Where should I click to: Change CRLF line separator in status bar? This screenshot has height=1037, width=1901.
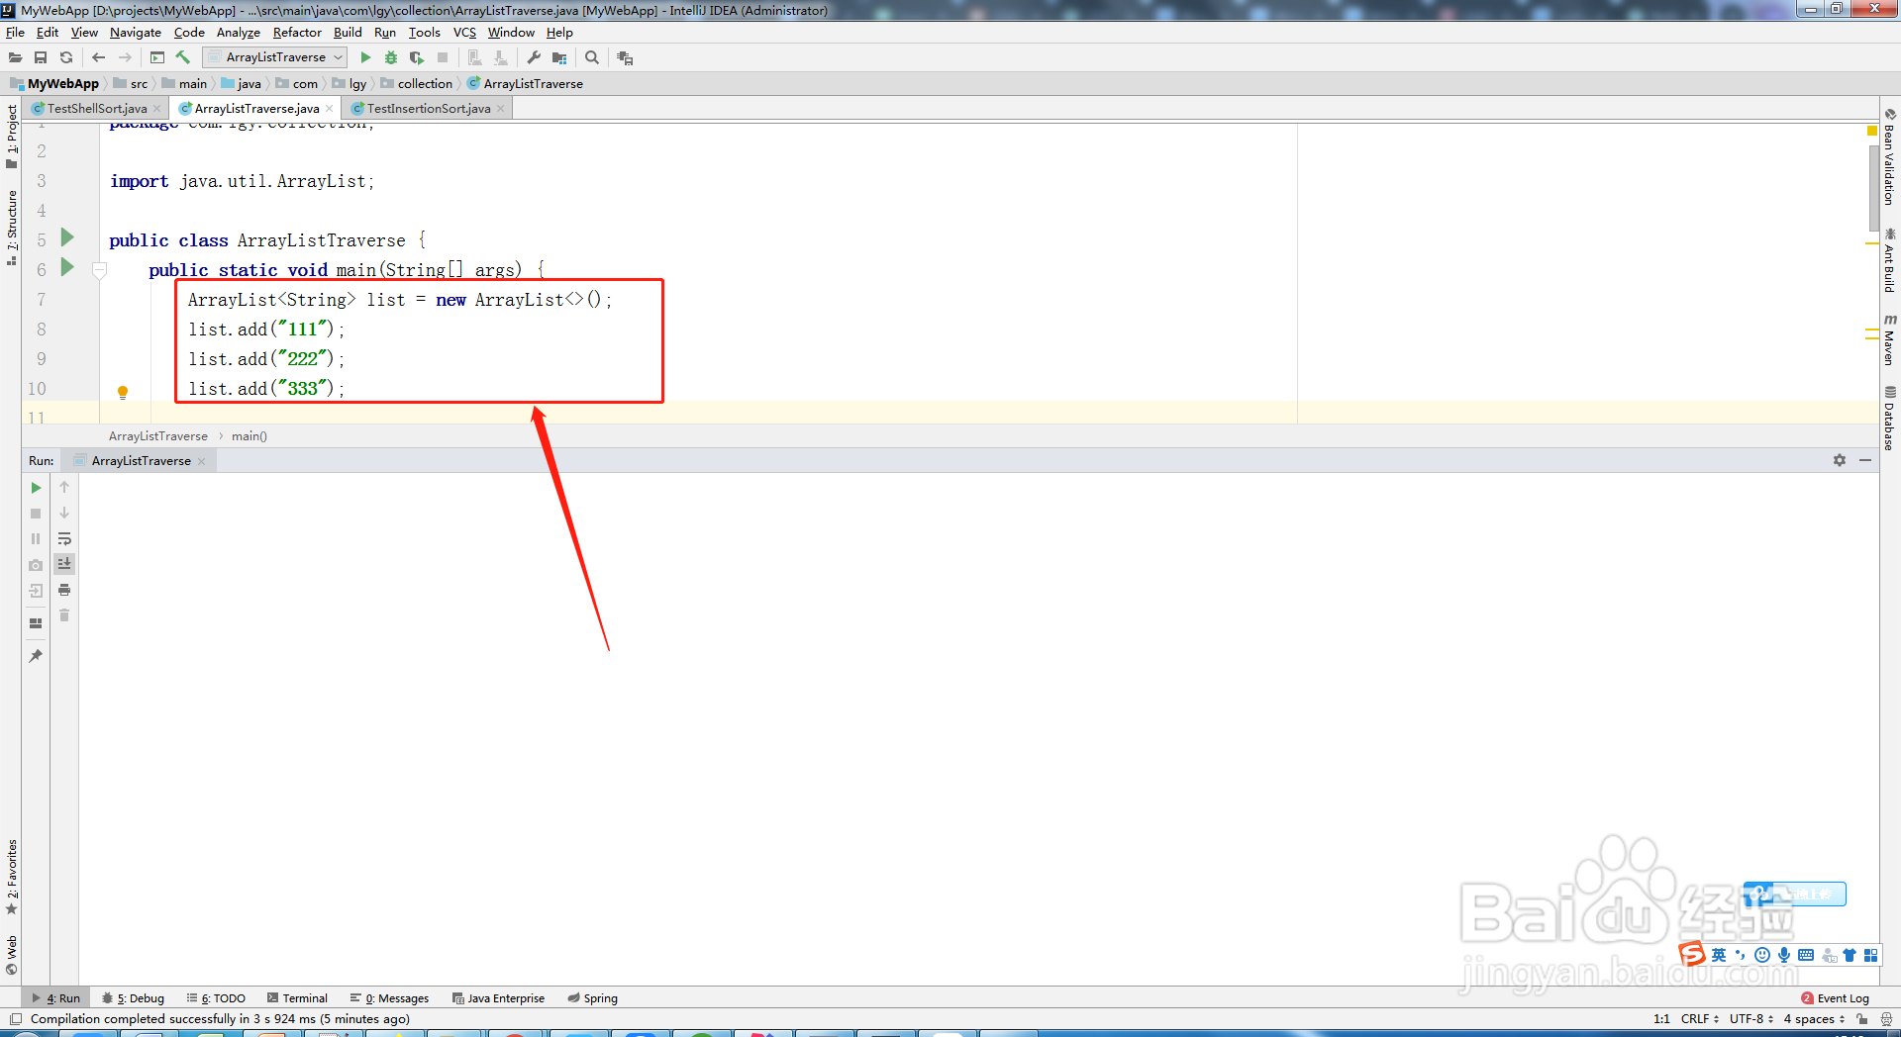coord(1700,1019)
